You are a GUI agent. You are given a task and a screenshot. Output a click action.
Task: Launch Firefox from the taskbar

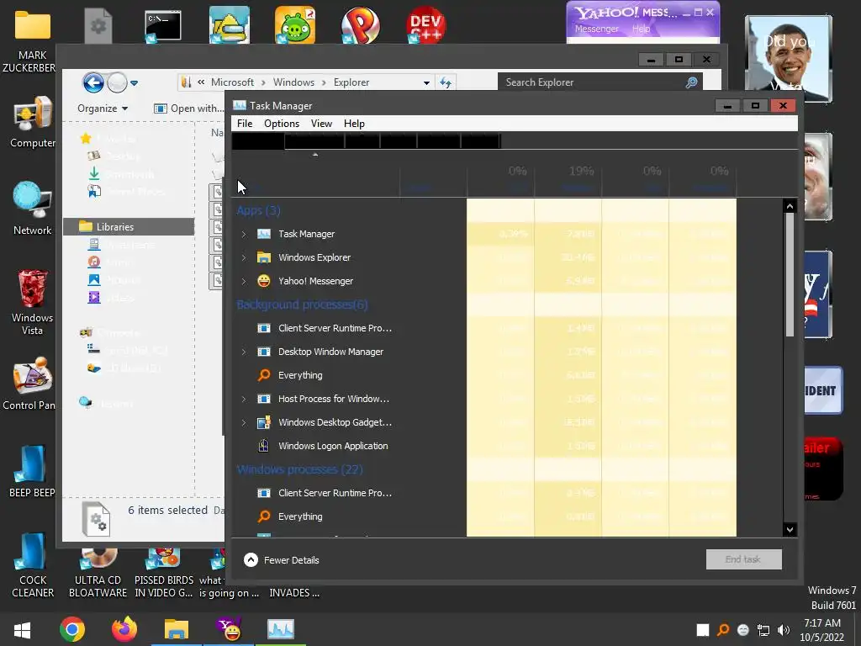[124, 629]
